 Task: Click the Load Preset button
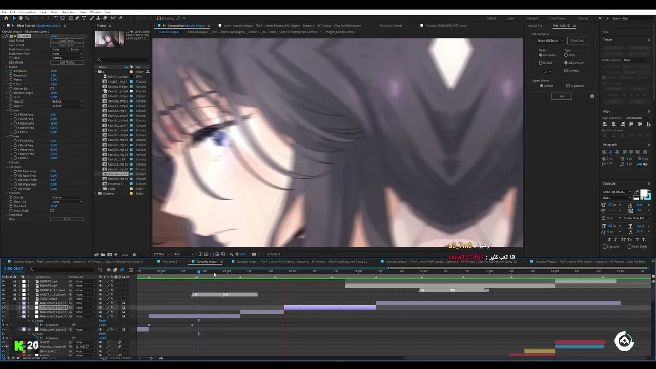pyautogui.click(x=67, y=40)
